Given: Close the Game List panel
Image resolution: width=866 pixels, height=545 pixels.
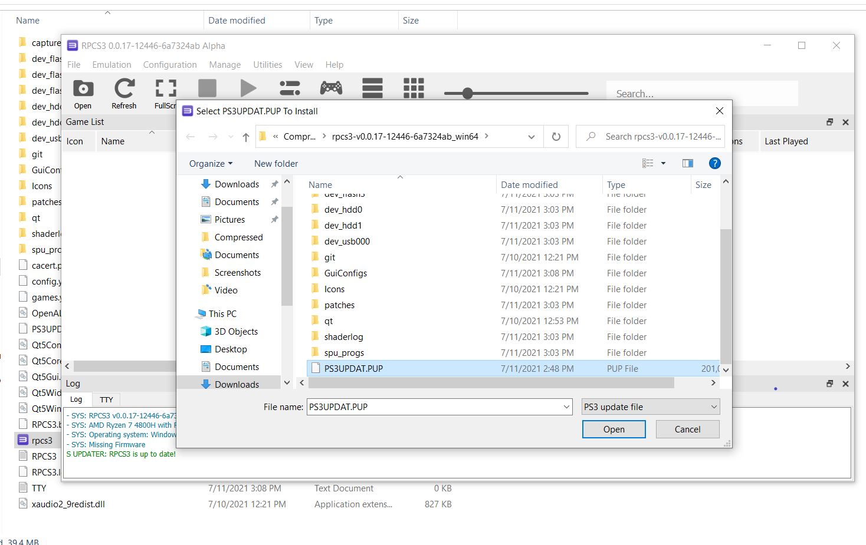Looking at the screenshot, I should pos(845,122).
